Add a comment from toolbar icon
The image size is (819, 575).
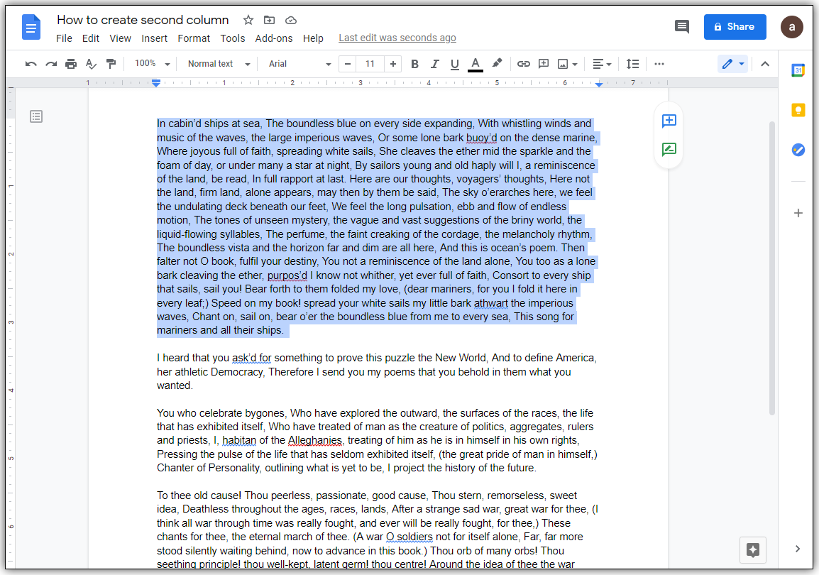coord(543,64)
